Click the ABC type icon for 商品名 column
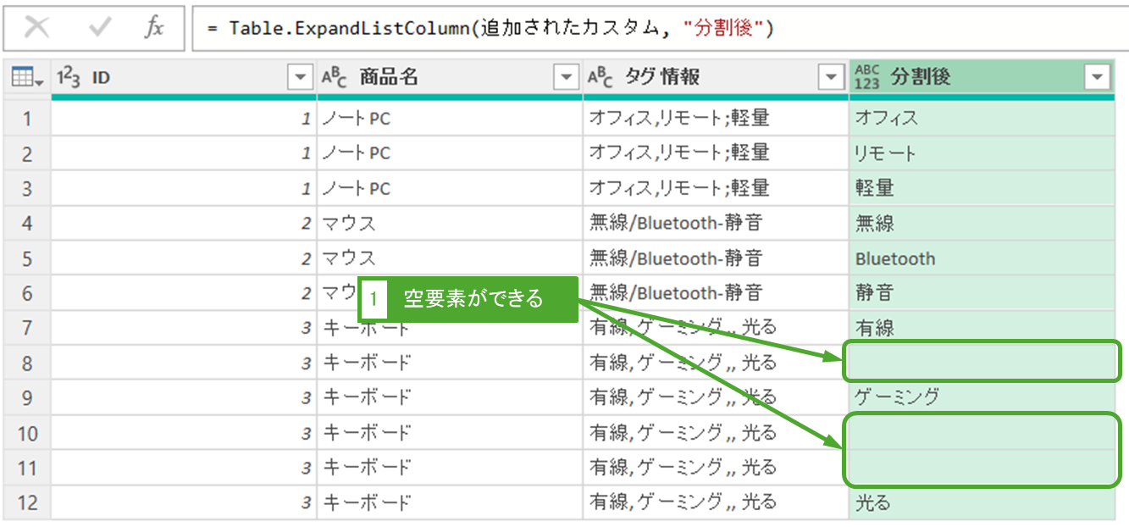Screen dimensions: 1129x527 click(x=335, y=78)
